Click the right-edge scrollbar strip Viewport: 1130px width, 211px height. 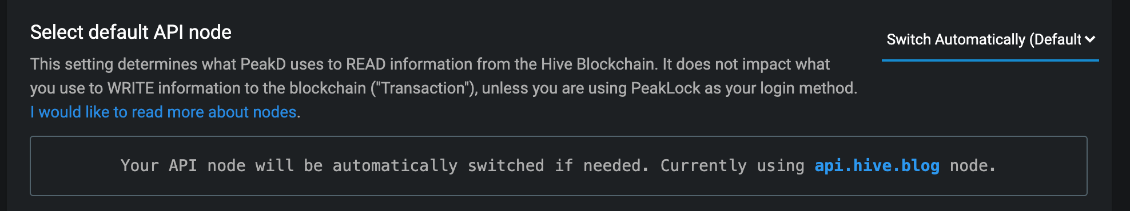(1120, 105)
